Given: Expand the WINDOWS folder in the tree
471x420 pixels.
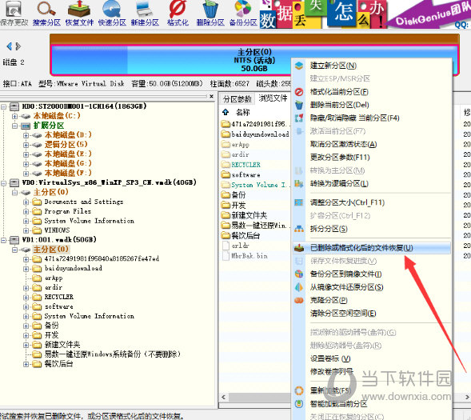Looking at the screenshot, I should (x=26, y=230).
